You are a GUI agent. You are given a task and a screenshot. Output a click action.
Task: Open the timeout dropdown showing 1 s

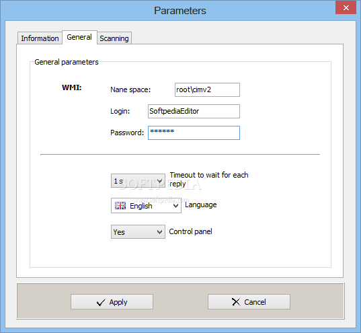(x=138, y=181)
